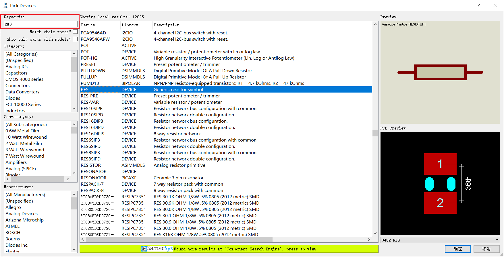The image size is (504, 257).
Task: Click the PCB footprint preview image
Action: (440, 183)
